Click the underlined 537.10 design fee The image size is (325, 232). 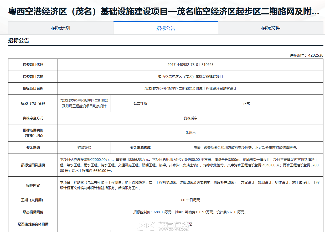232,212
